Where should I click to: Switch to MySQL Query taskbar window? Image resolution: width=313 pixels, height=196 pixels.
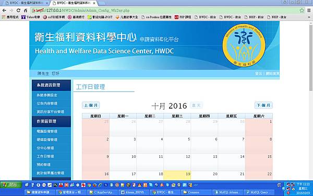pos(259,192)
